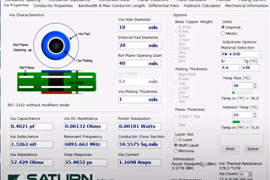Increase Ambient Temp with the up arrow
This screenshot has height=180, width=270.
coord(255,113)
